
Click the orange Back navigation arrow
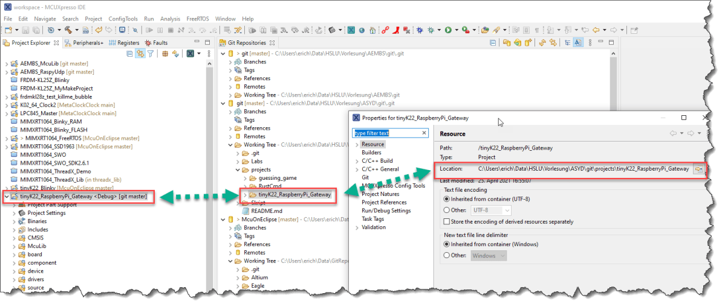click(x=596, y=30)
